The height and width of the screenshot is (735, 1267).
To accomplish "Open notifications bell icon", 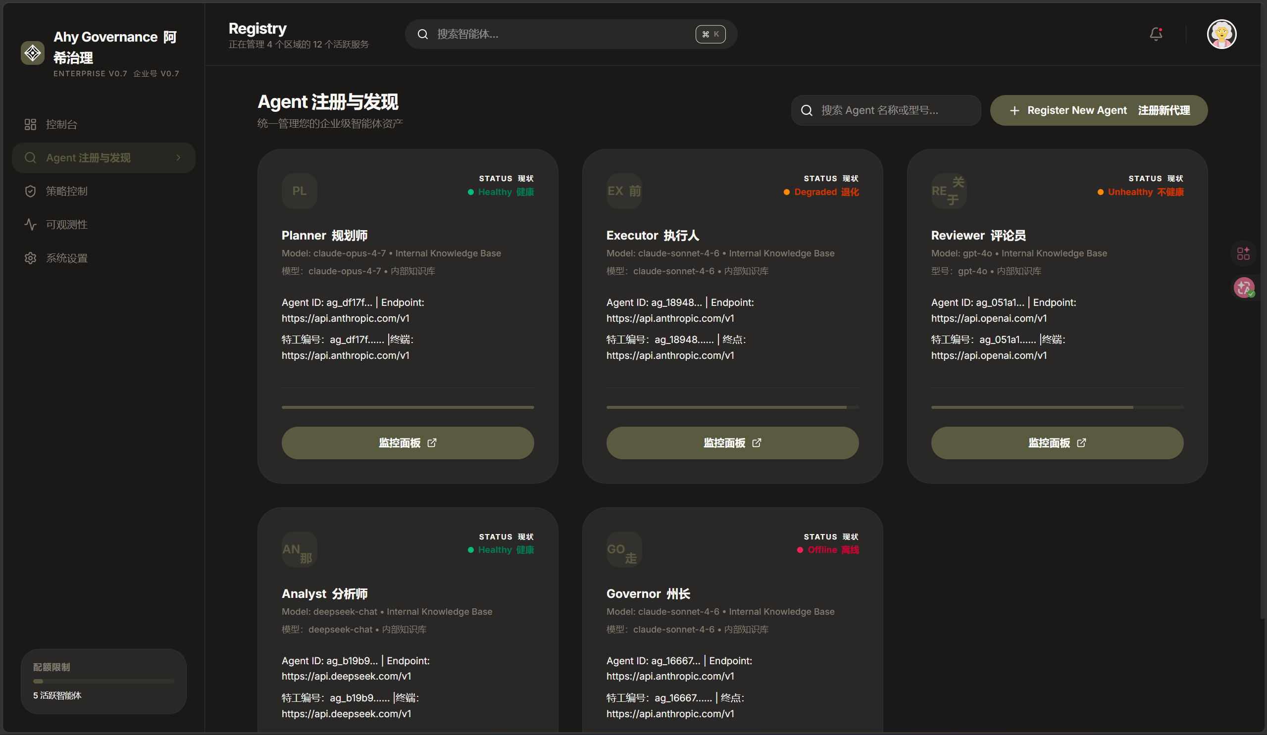I will [x=1156, y=34].
